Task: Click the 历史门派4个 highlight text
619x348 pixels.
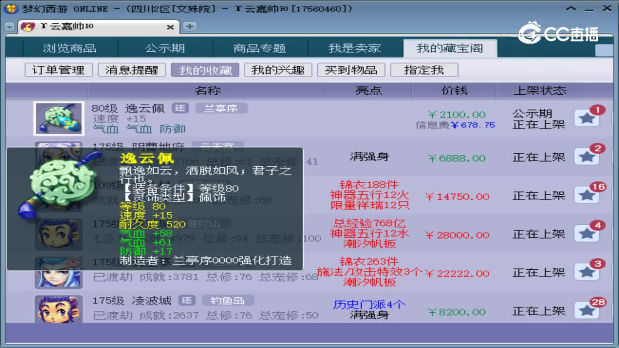Action: coord(369,304)
